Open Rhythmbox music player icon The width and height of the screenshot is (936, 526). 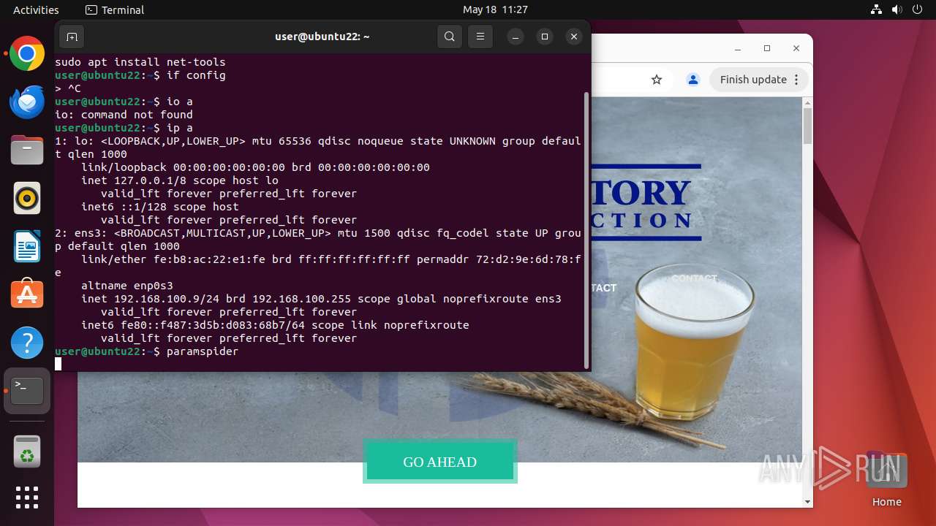[27, 198]
